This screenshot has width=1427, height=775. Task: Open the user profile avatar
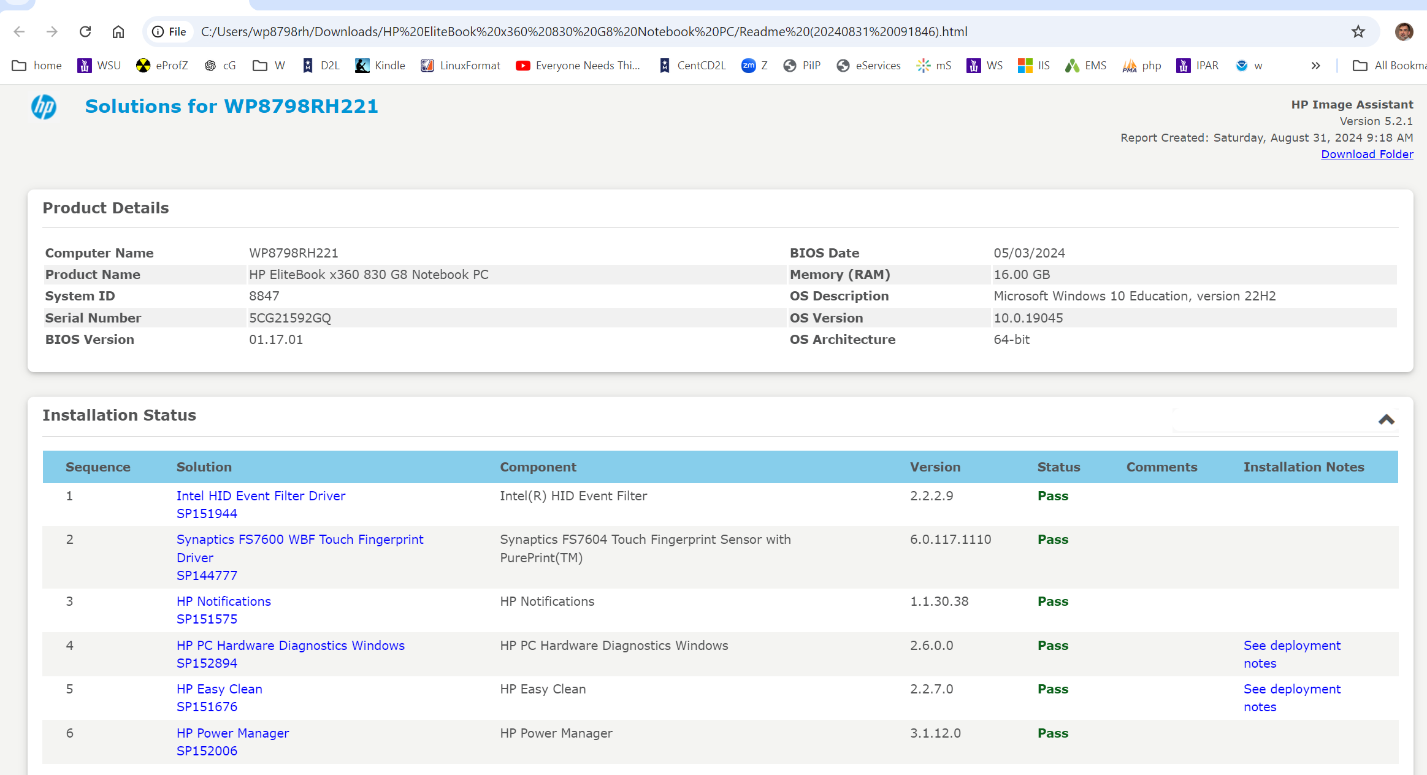click(1404, 31)
